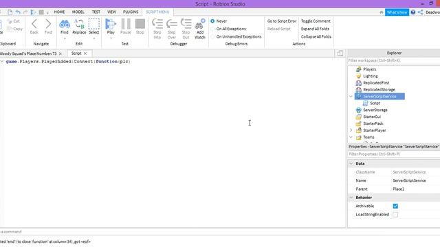Expand the StarterPlayer tree node
Screen dimensions: 440x247
pyautogui.click(x=351, y=130)
